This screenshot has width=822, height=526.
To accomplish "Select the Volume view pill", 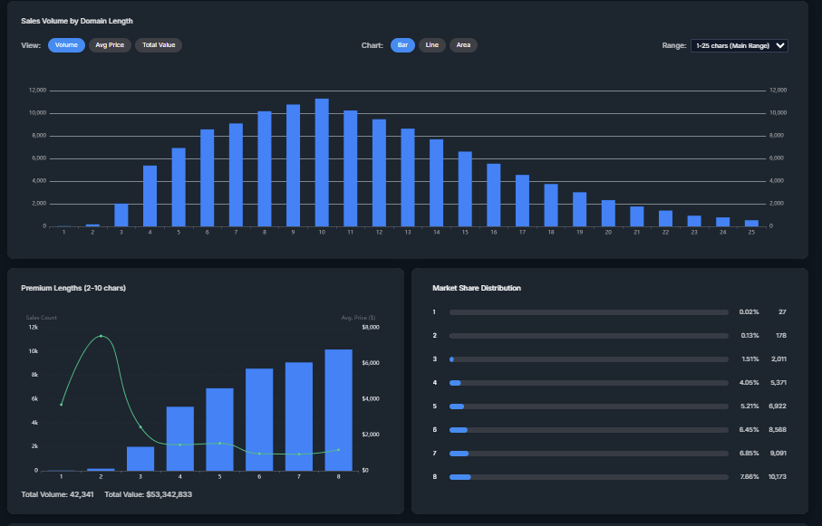I will pos(66,45).
